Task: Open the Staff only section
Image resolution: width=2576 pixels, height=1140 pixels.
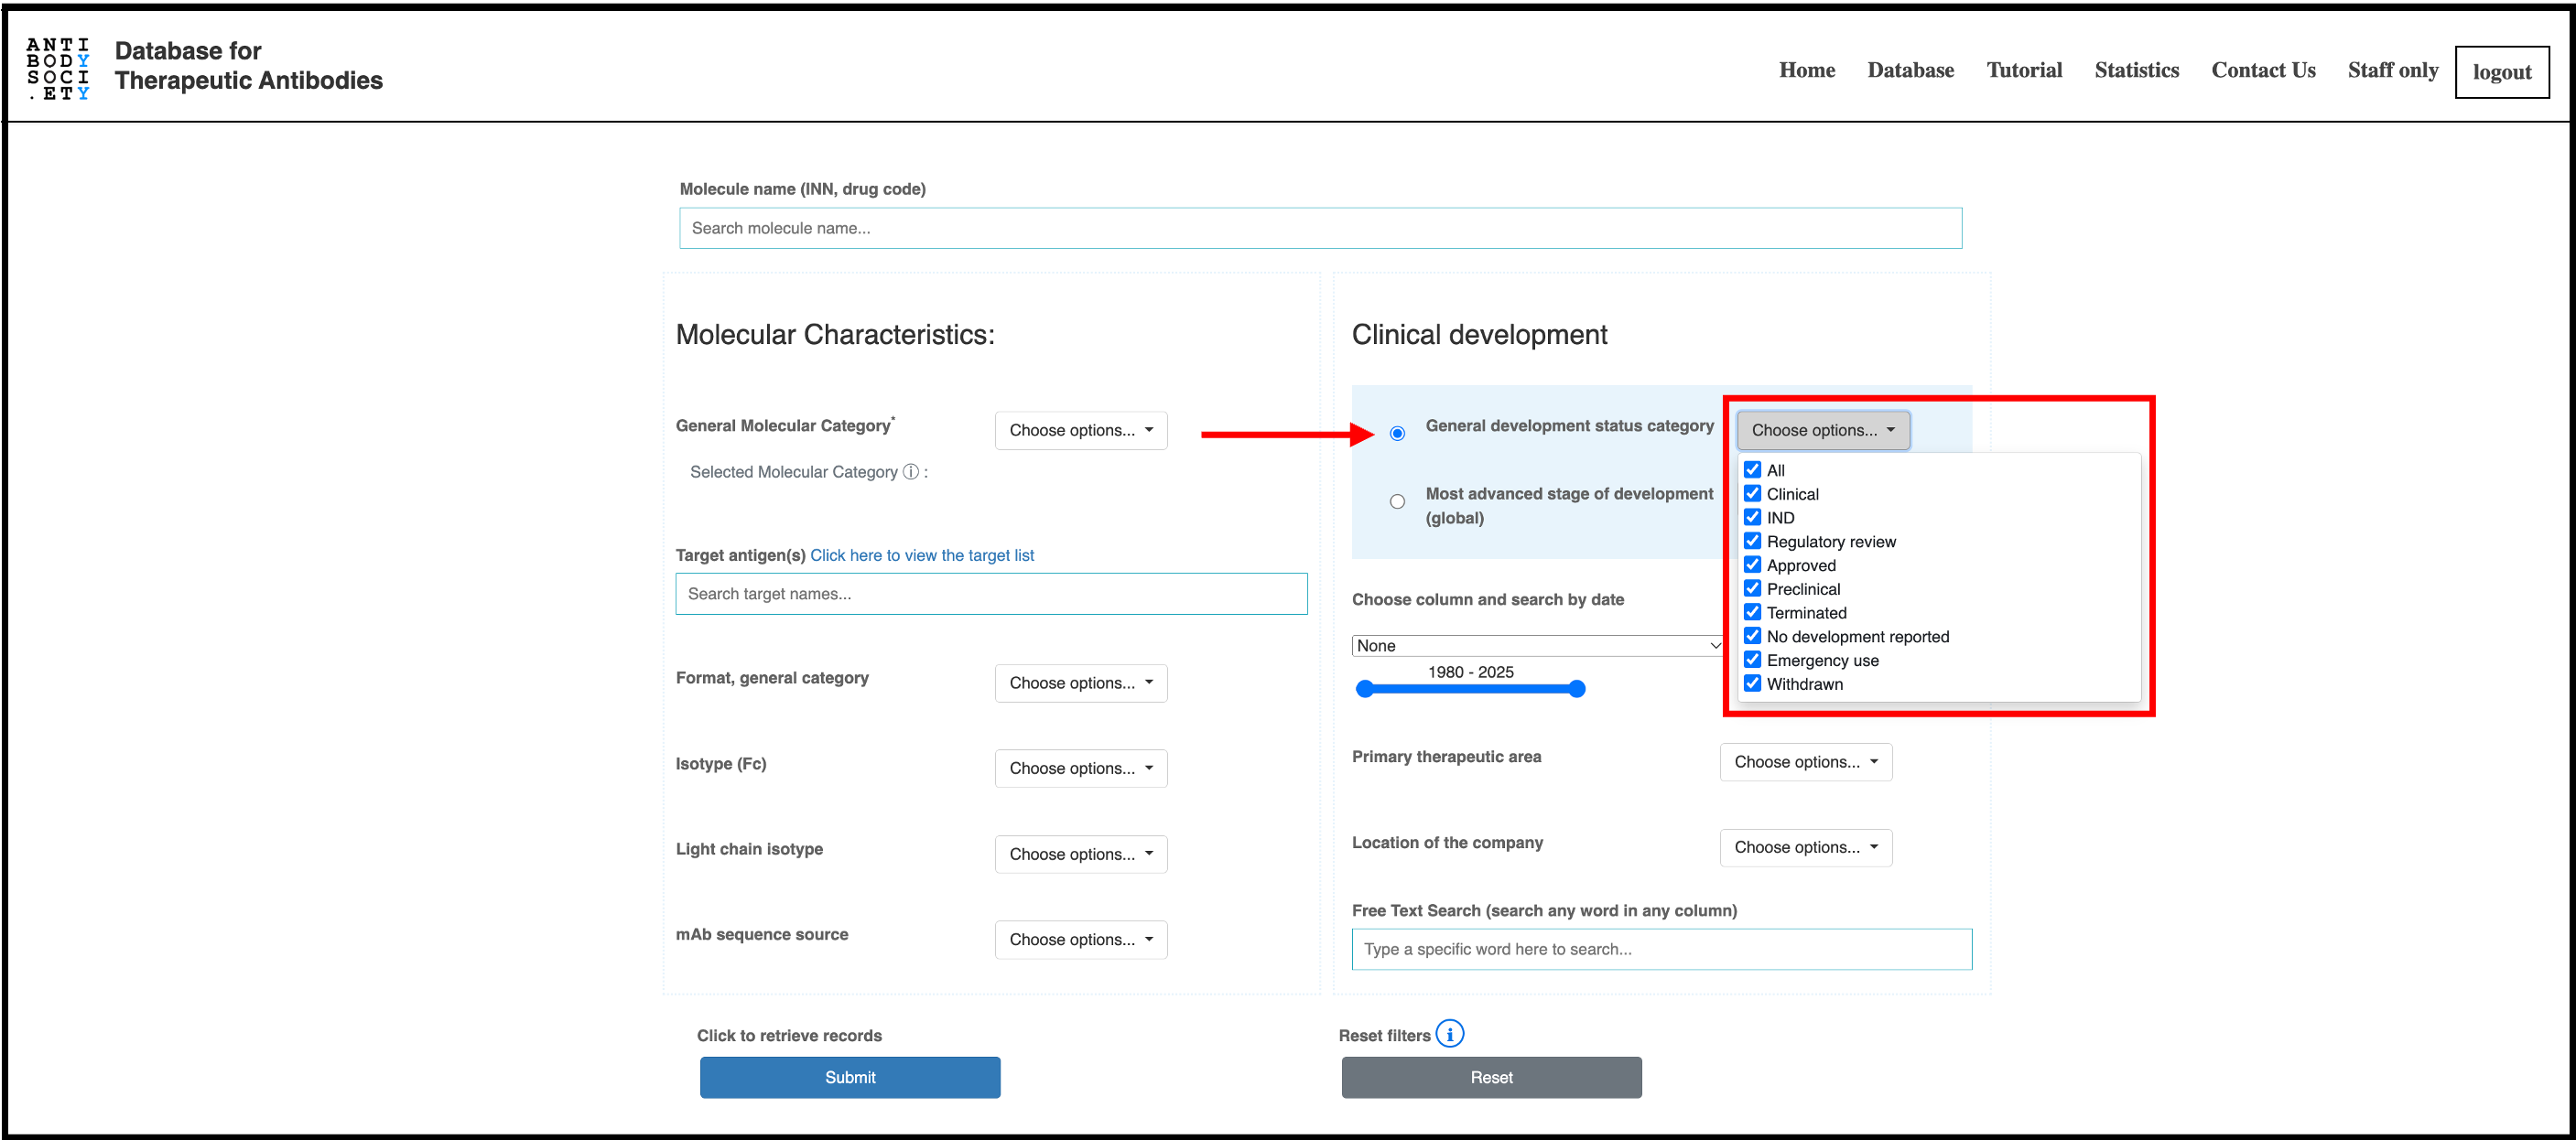Action: click(2392, 70)
